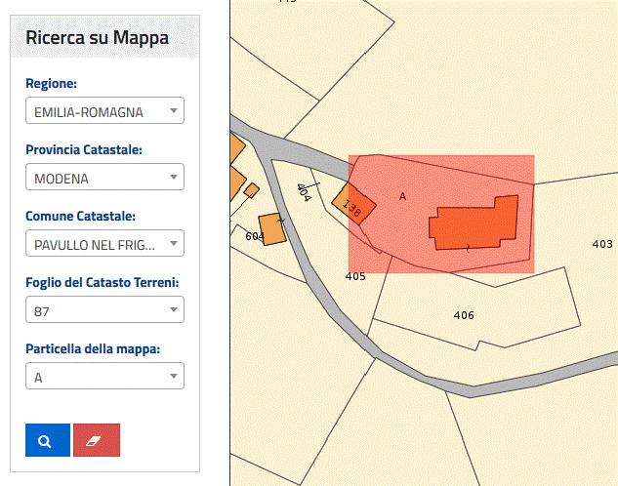
Task: Click the 405 parcel label
Action: (355, 277)
